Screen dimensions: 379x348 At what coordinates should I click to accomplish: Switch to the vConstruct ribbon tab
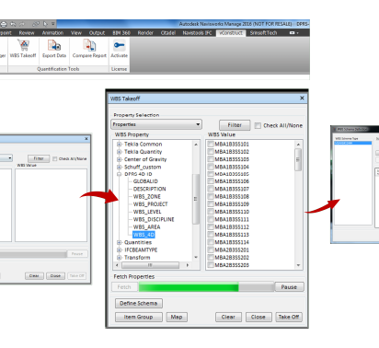point(231,33)
